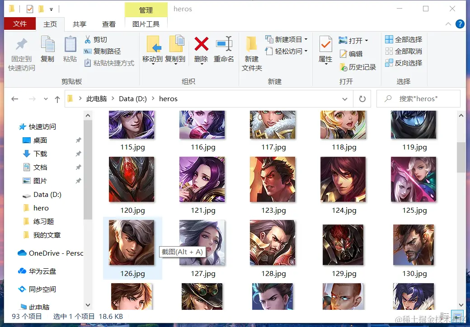Image resolution: width=470 pixels, height=327 pixels.
Task: Click Invert selection (反向选择)
Action: coord(404,63)
